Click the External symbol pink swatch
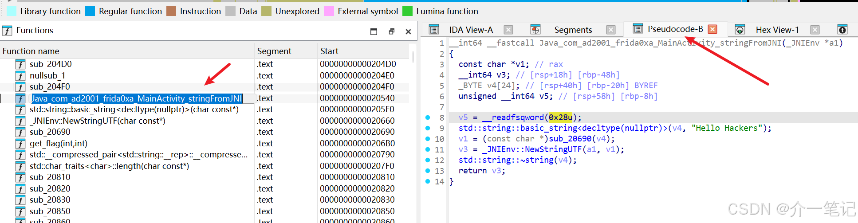 329,11
